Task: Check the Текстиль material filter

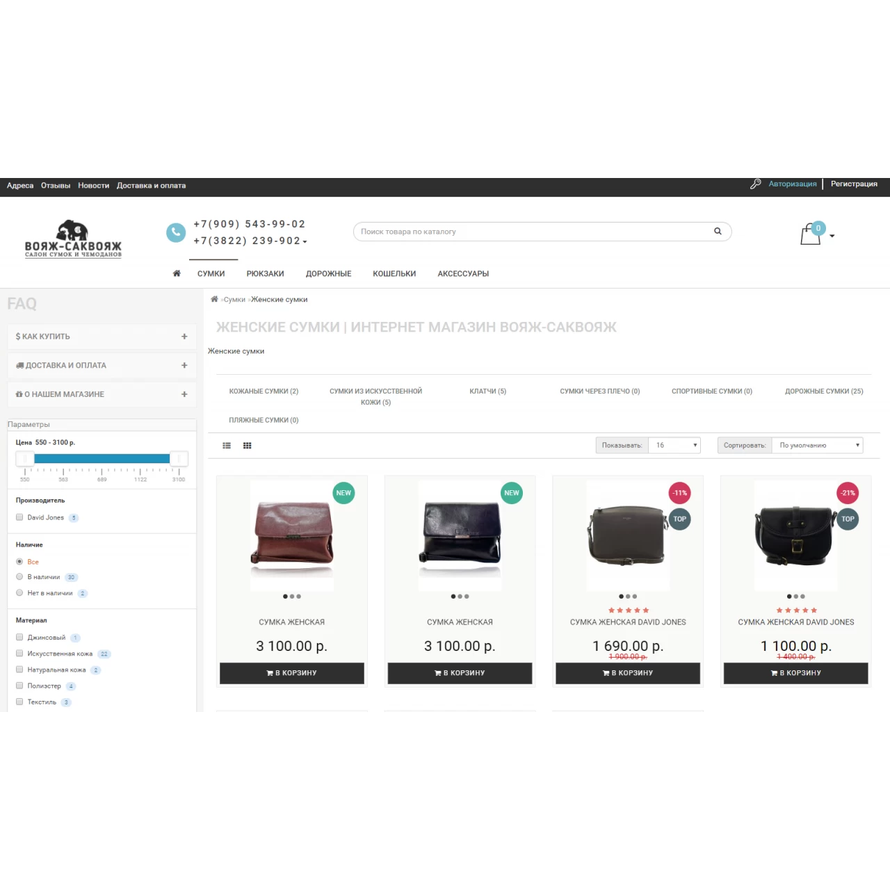Action: click(x=19, y=702)
